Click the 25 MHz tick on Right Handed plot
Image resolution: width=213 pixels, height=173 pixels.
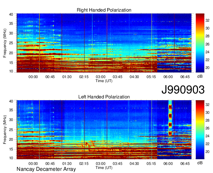[11, 43]
